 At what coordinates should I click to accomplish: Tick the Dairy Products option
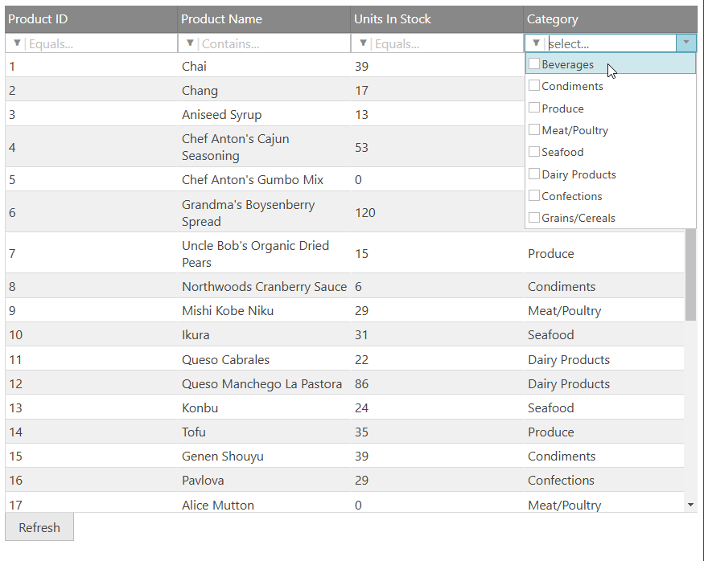coord(534,174)
